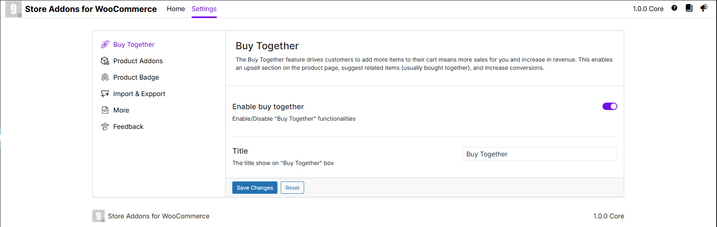Focus the Title text field
Viewport: 717px width, 227px height.
[539, 154]
